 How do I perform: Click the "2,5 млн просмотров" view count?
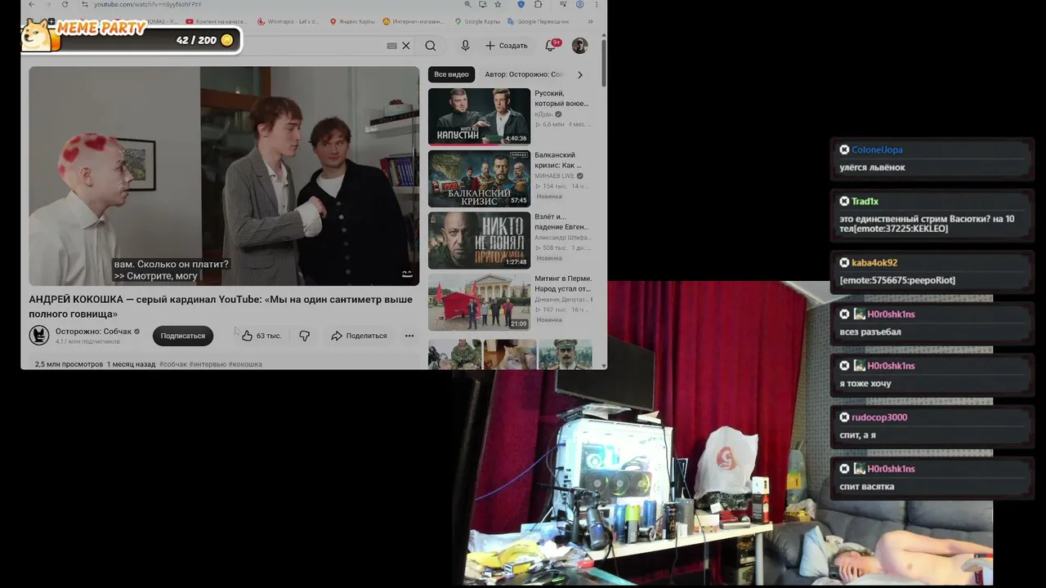tap(69, 364)
